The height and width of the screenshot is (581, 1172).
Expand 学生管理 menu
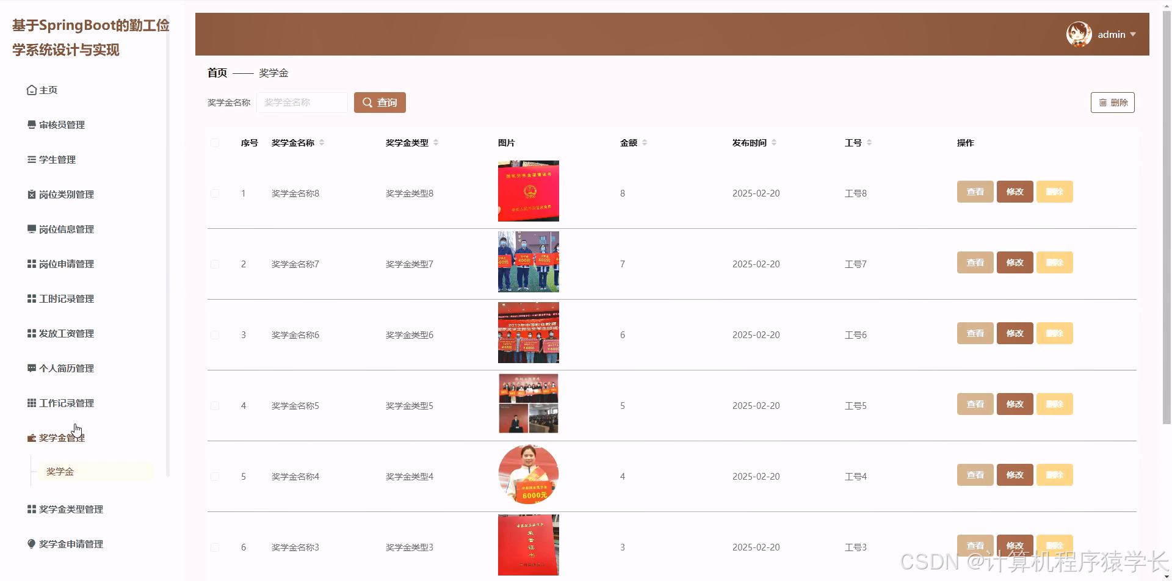click(57, 159)
